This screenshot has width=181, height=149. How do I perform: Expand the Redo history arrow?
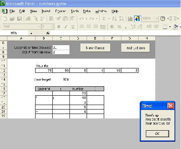tap(97, 19)
